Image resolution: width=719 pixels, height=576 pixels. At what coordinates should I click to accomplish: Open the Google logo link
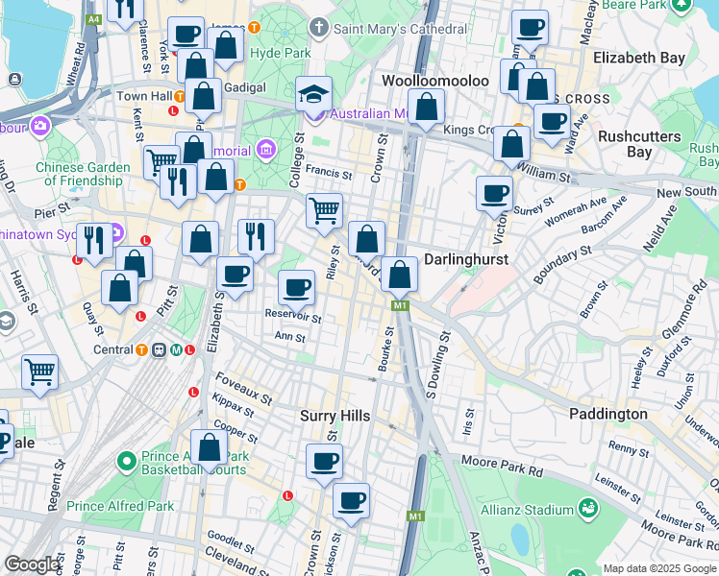[x=32, y=564]
